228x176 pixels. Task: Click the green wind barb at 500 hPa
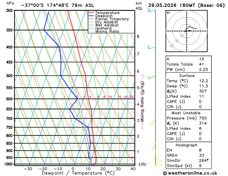tap(152, 77)
